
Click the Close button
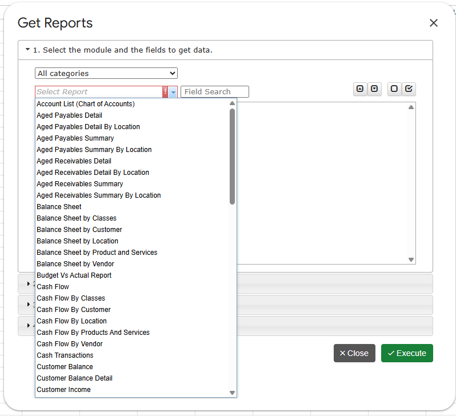coord(354,353)
